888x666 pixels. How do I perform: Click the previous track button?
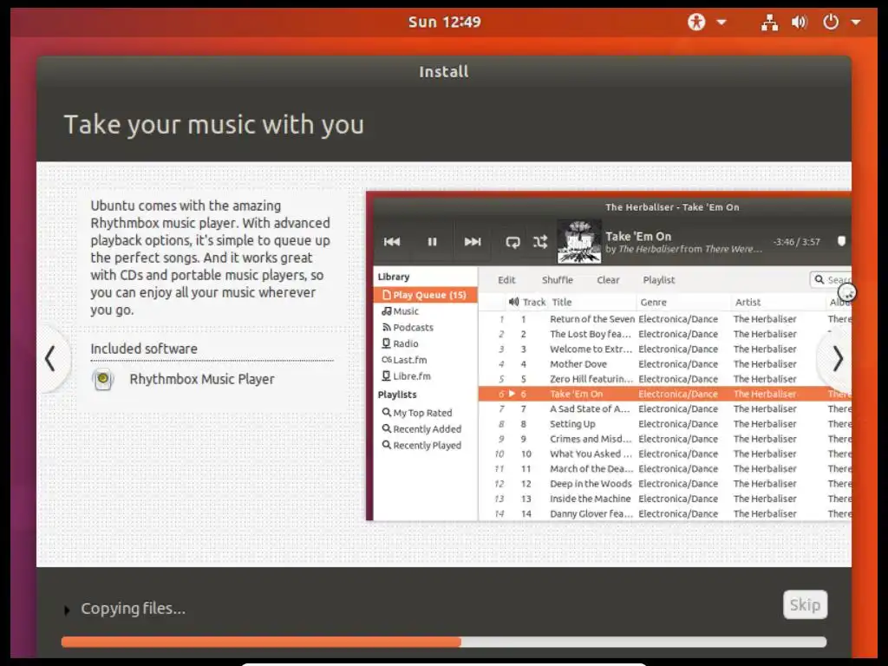coord(392,242)
